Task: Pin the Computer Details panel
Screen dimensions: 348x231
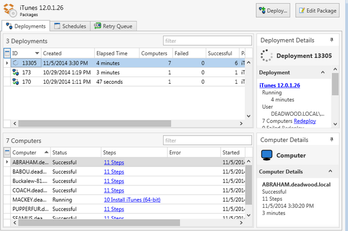Action: (331, 140)
